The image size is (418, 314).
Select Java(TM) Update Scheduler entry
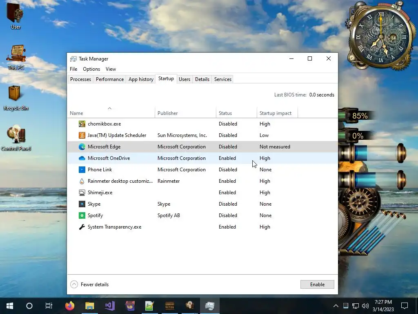click(x=117, y=135)
